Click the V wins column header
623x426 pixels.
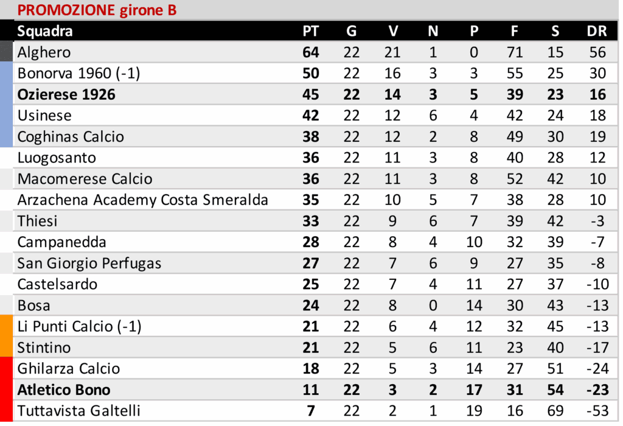click(392, 31)
